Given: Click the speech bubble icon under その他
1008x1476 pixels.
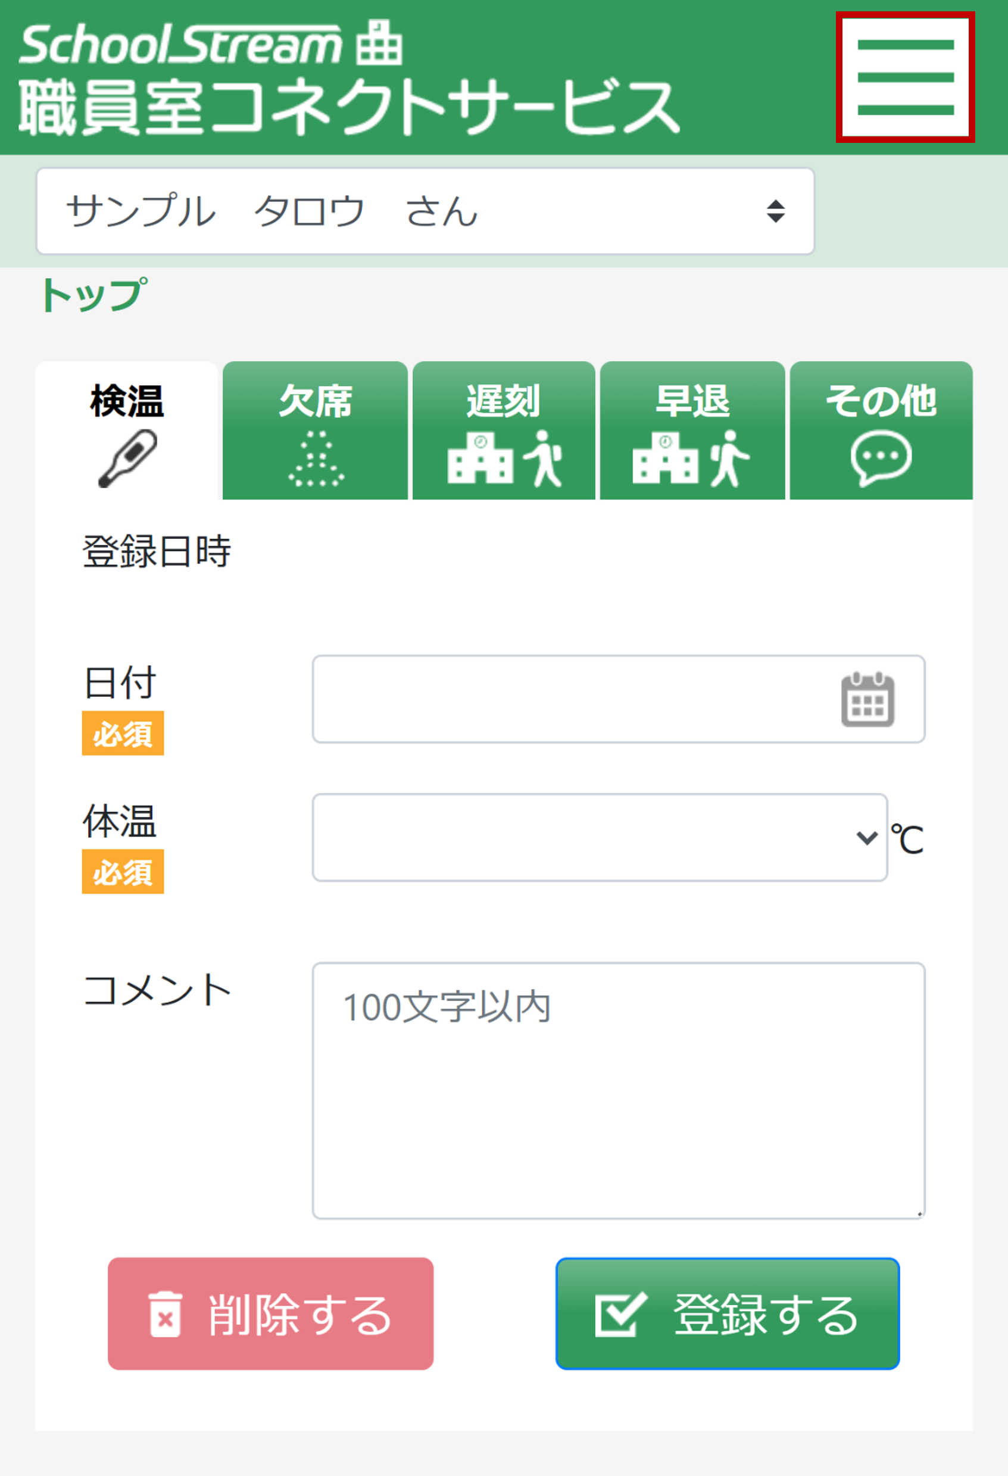Looking at the screenshot, I should click(x=881, y=458).
